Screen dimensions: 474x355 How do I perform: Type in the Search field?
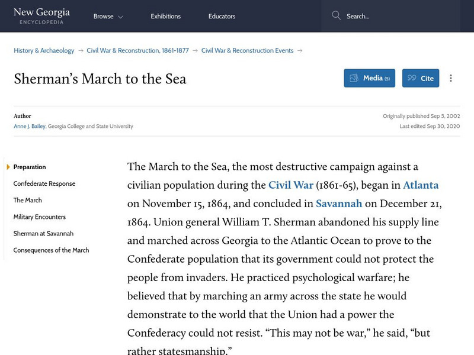403,17
